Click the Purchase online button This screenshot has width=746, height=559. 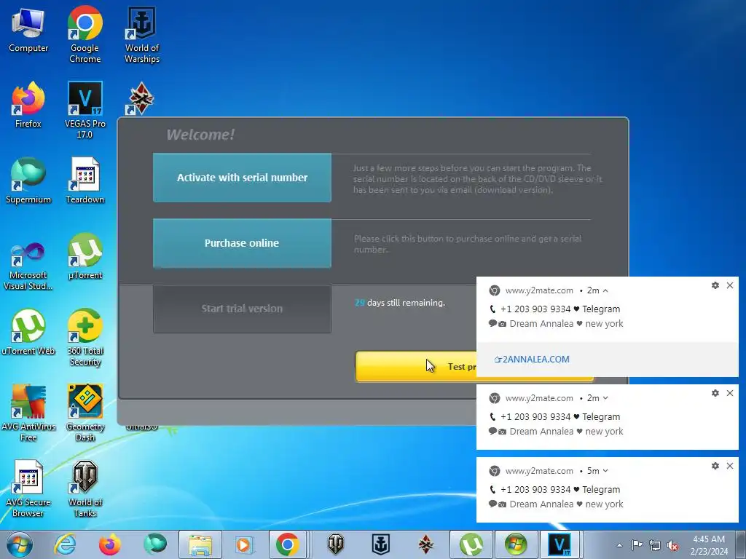pyautogui.click(x=242, y=243)
